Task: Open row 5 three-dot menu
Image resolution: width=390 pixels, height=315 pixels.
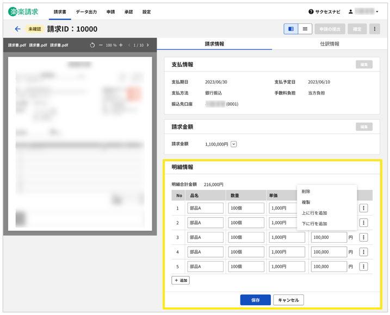Action: point(364,267)
